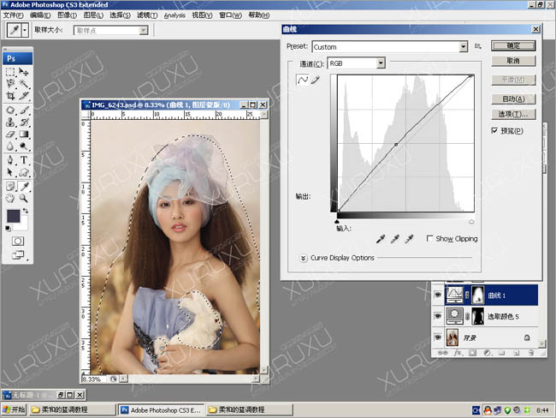
Task: Pick the Horizontal Type tool
Action: point(24,159)
